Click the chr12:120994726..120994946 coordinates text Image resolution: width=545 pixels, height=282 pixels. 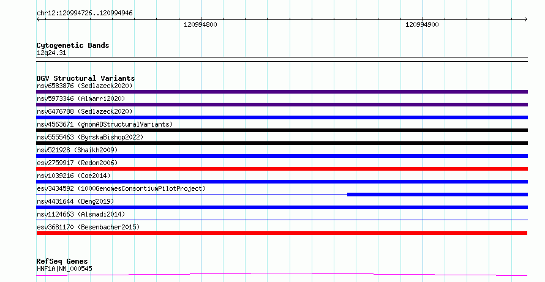tap(85, 13)
